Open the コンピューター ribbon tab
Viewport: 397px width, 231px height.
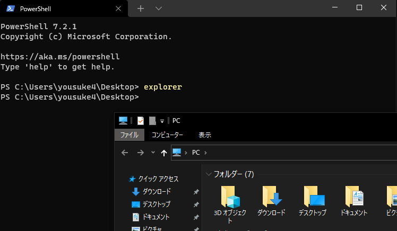[x=167, y=135]
